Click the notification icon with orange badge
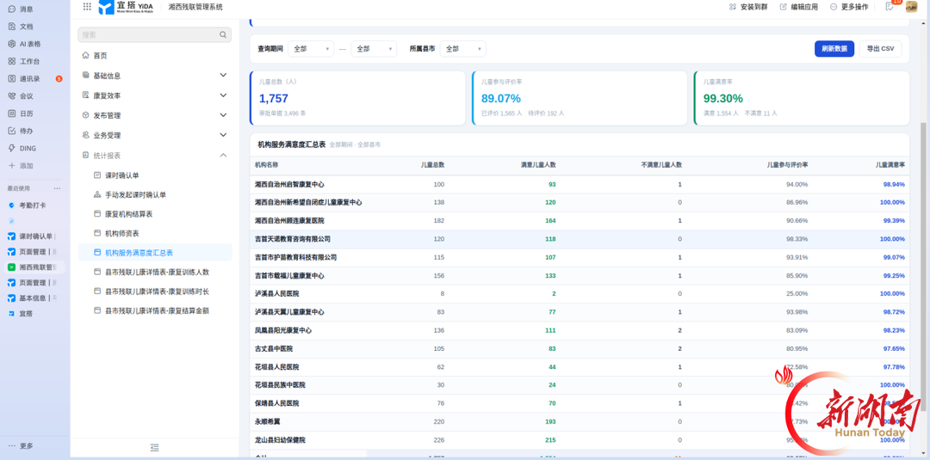This screenshot has height=460, width=930. 891,6
